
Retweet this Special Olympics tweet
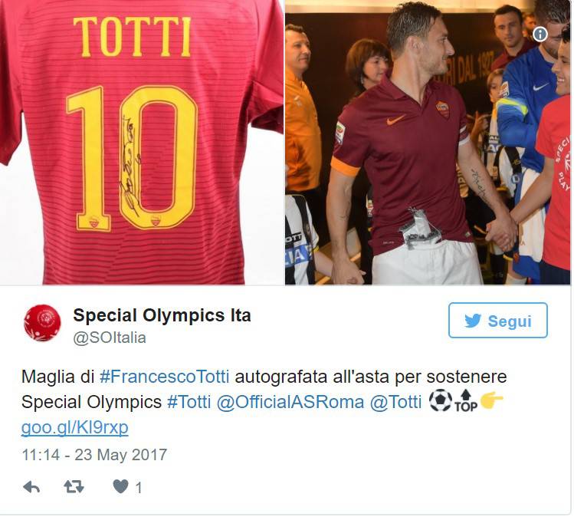pos(74,487)
